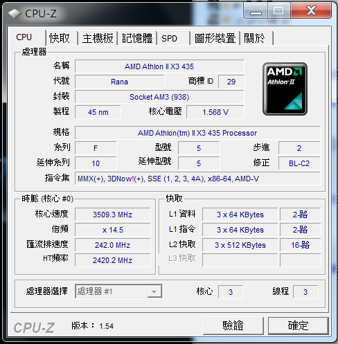Click the specification AMD Athlon(tm) II X3 435 Processor
This screenshot has height=344, width=338.
point(197,133)
